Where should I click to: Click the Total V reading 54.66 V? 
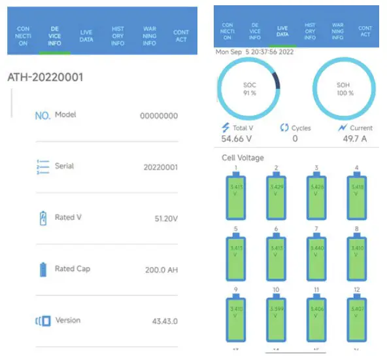(237, 139)
